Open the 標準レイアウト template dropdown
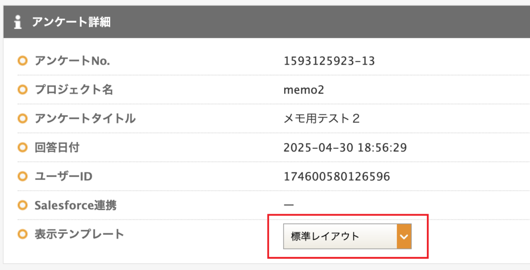Screen dimensions: 530x270 point(340,236)
